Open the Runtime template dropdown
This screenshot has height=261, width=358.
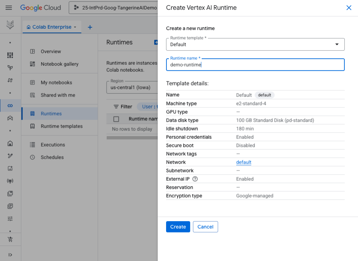pyautogui.click(x=255, y=44)
